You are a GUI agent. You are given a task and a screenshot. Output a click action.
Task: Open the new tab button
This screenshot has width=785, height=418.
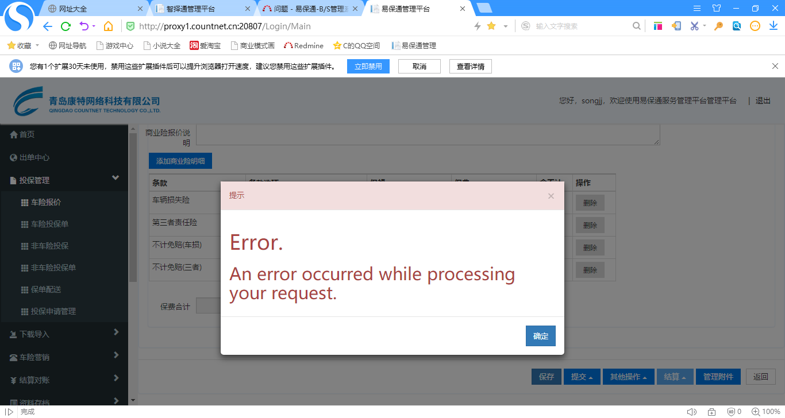tap(484, 8)
